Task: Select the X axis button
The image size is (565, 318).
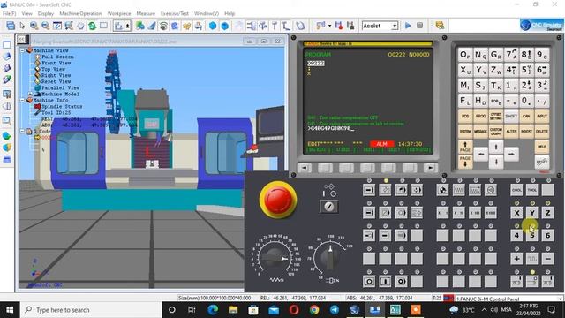Action: [516, 213]
